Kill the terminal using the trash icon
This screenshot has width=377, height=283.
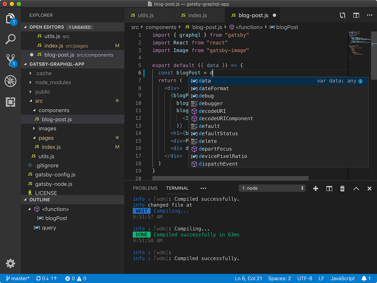(342, 188)
